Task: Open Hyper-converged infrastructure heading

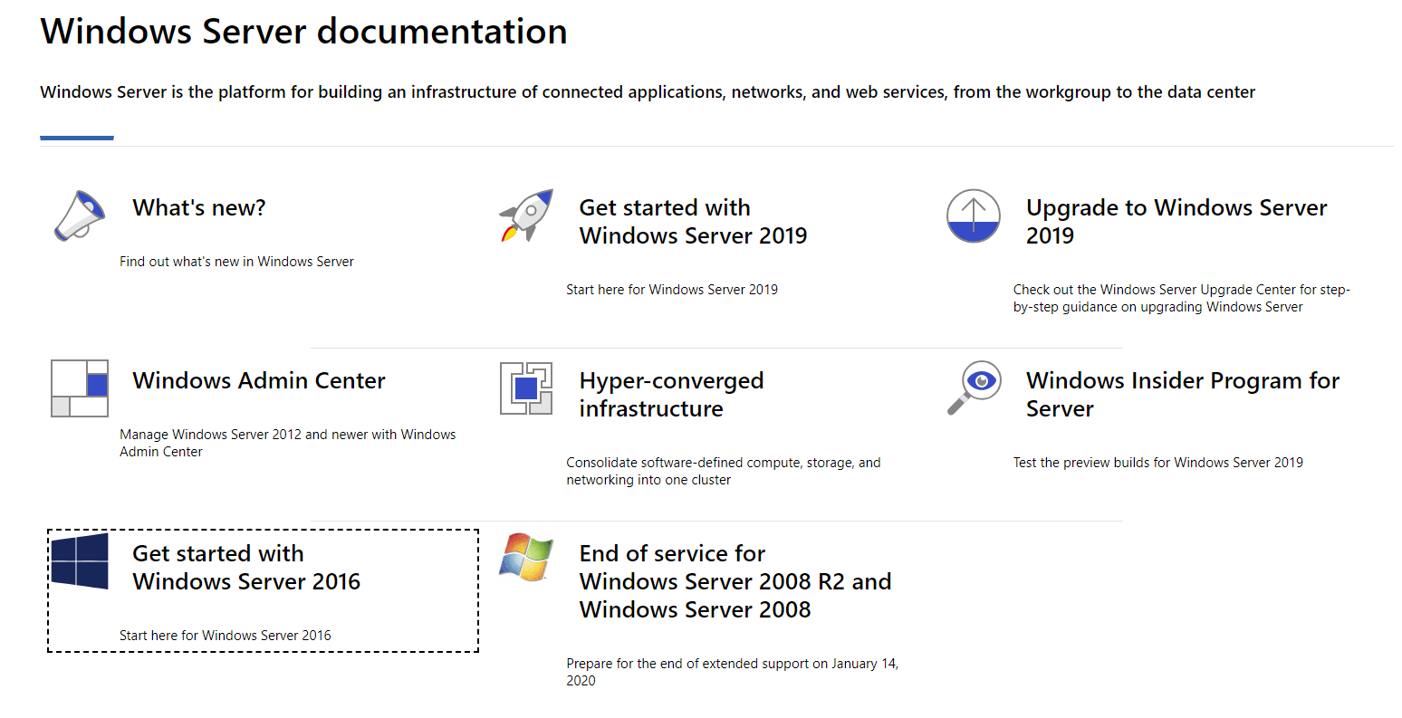Action: point(671,395)
